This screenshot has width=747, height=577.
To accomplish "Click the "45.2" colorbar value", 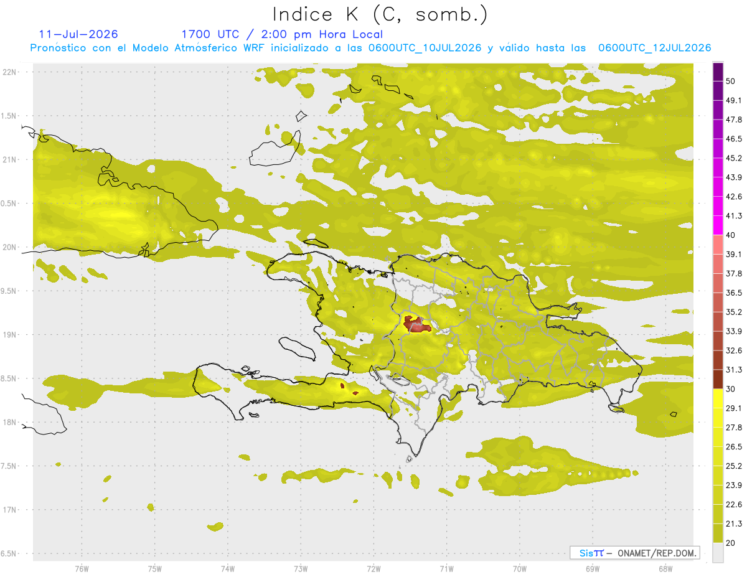I will click(734, 158).
